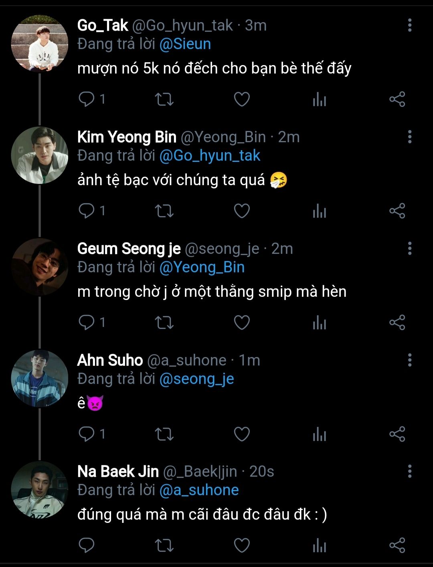The width and height of the screenshot is (433, 567).
Task: Reply to Na Baek Jin's tweet
Action: click(x=87, y=545)
